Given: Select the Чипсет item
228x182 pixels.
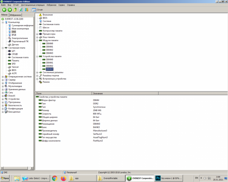Looking at the screenshot, I should [x=15, y=67].
